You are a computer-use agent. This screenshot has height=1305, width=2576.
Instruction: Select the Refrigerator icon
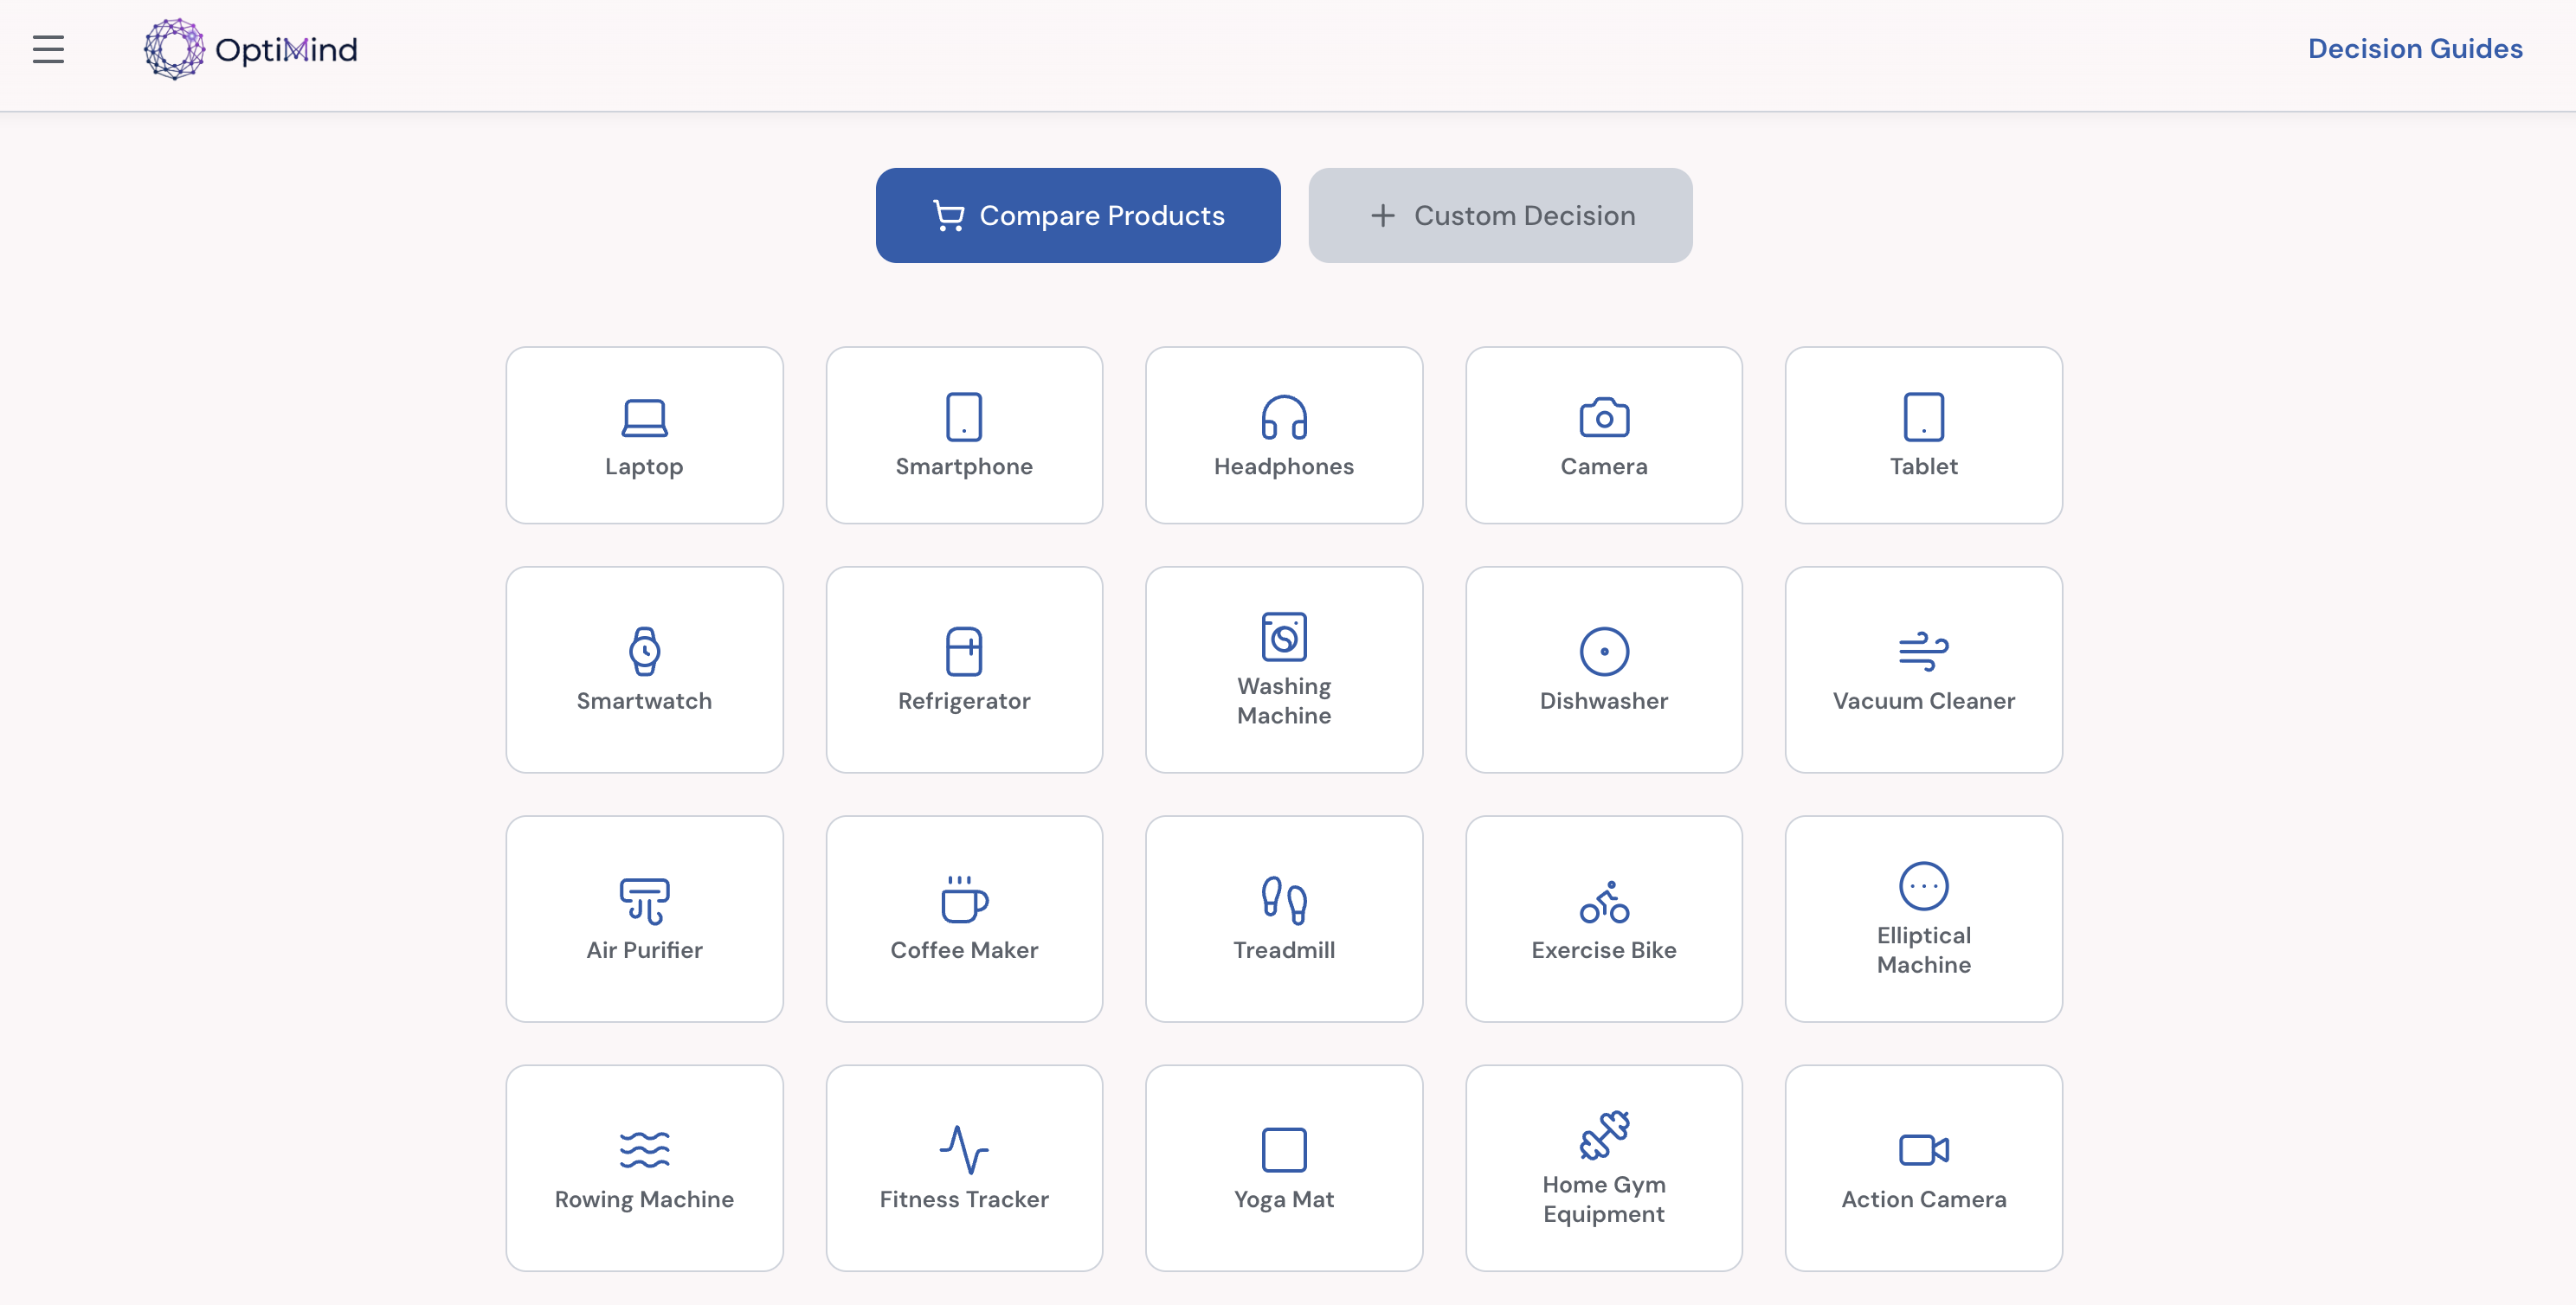point(963,652)
